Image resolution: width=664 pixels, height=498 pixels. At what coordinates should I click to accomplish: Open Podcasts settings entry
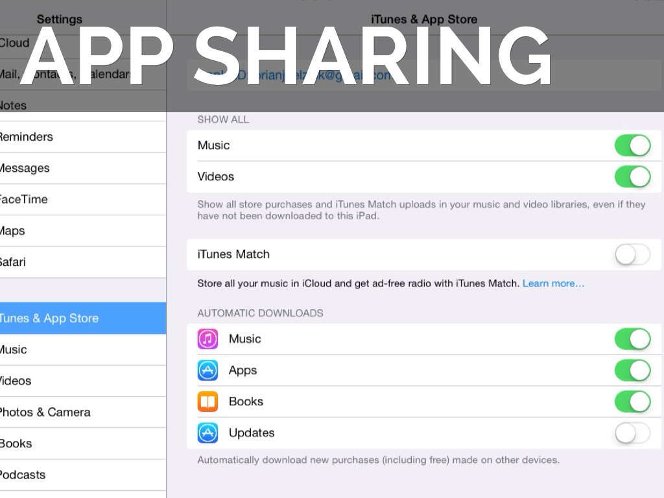[x=39, y=475]
